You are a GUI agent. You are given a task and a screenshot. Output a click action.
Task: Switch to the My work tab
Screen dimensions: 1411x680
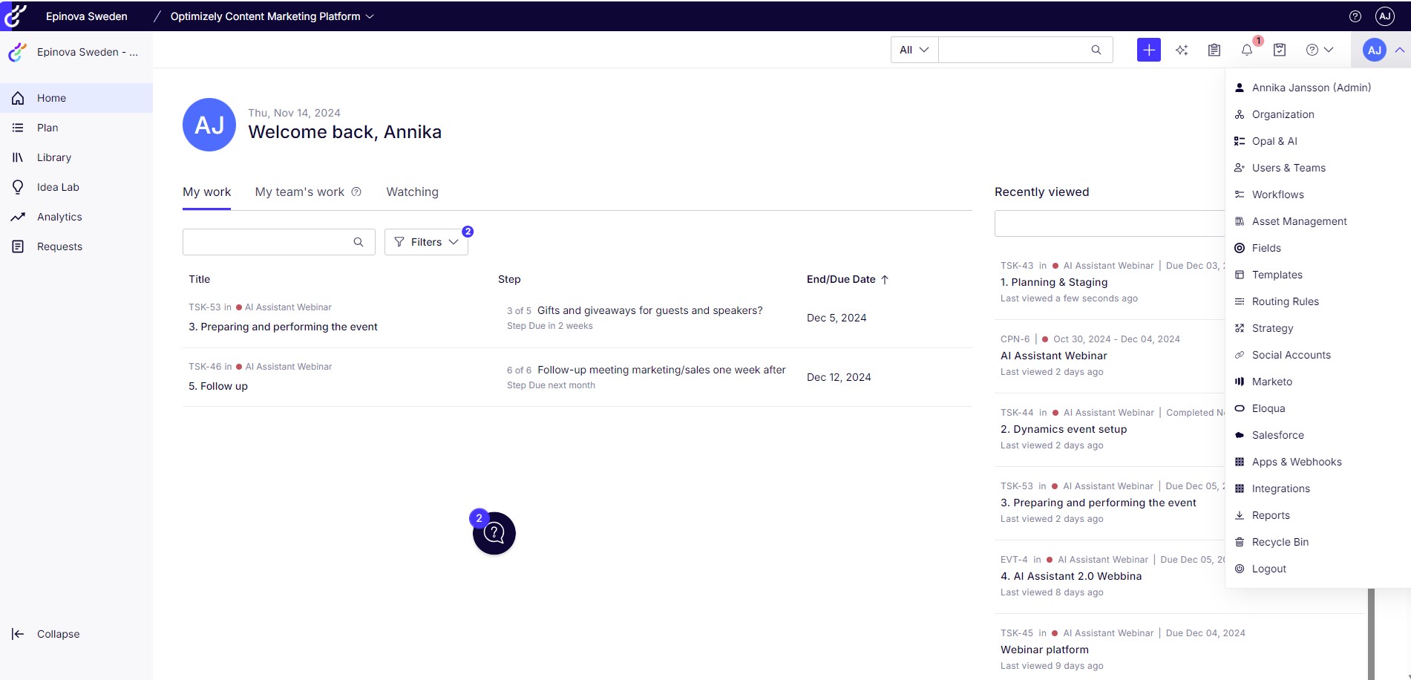click(x=206, y=192)
